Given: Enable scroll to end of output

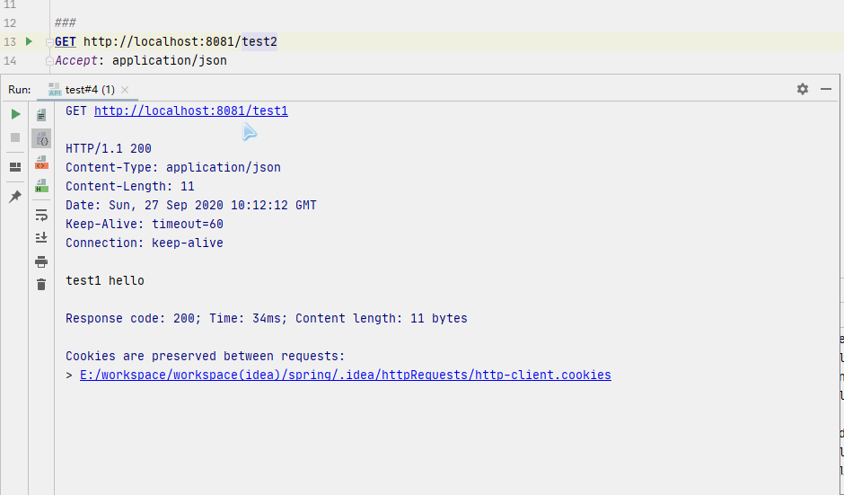Looking at the screenshot, I should click(x=41, y=237).
